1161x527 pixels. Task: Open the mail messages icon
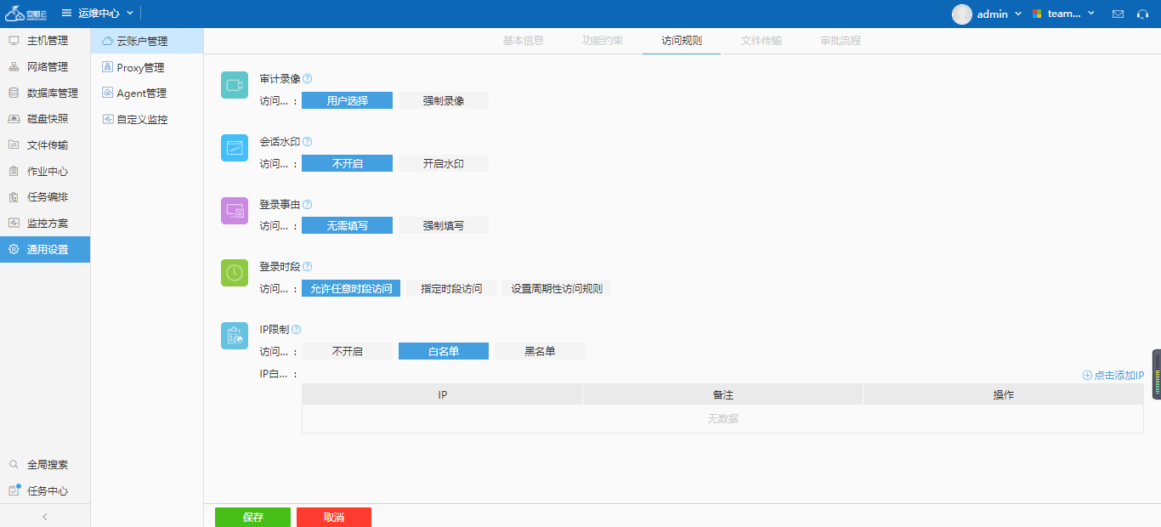[x=1118, y=14]
